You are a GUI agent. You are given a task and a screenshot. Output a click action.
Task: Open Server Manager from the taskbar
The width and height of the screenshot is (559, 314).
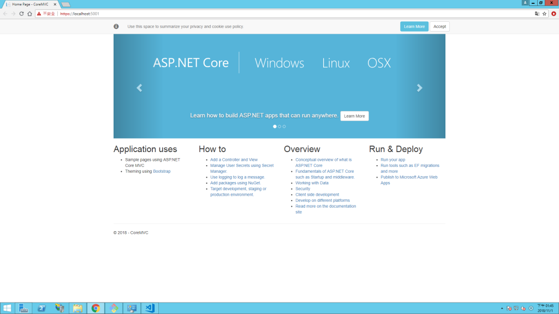tap(23, 309)
